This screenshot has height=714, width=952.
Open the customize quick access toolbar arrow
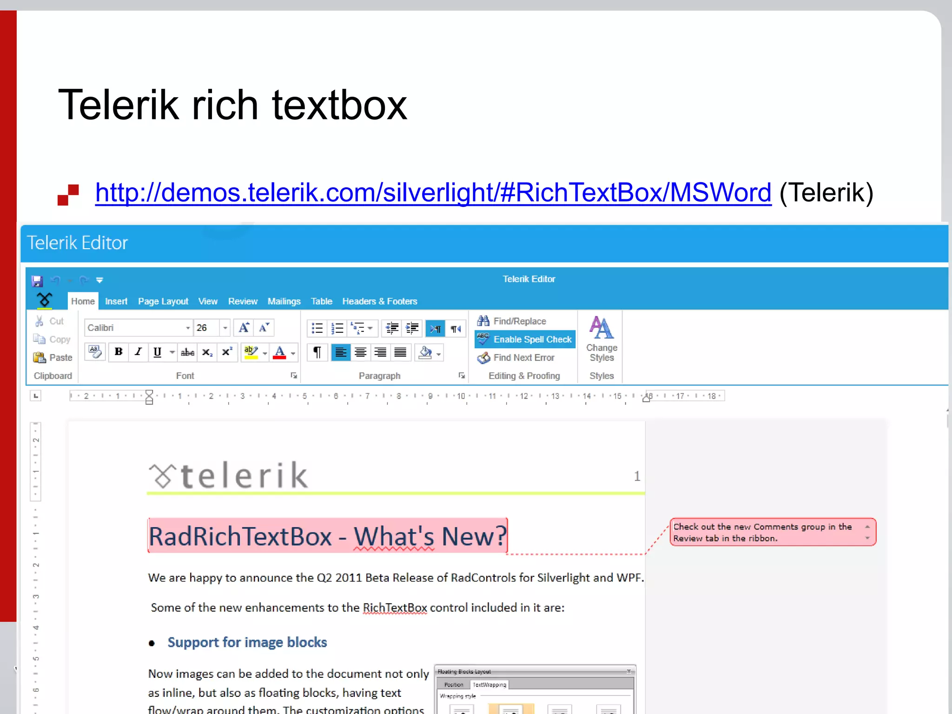[x=99, y=280]
